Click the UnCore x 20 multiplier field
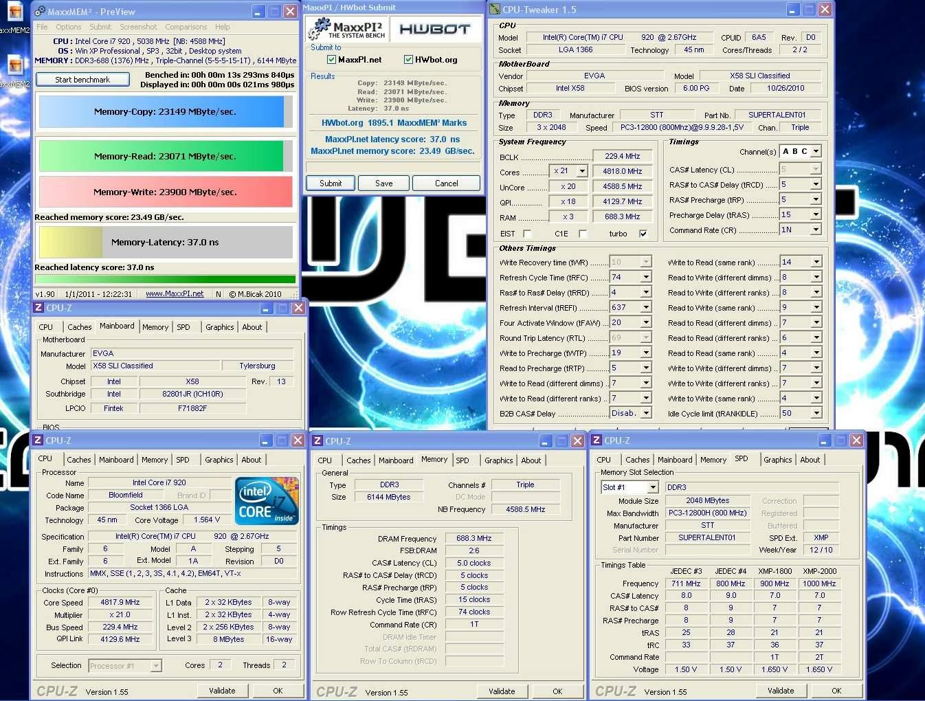The width and height of the screenshot is (925, 701). point(568,186)
